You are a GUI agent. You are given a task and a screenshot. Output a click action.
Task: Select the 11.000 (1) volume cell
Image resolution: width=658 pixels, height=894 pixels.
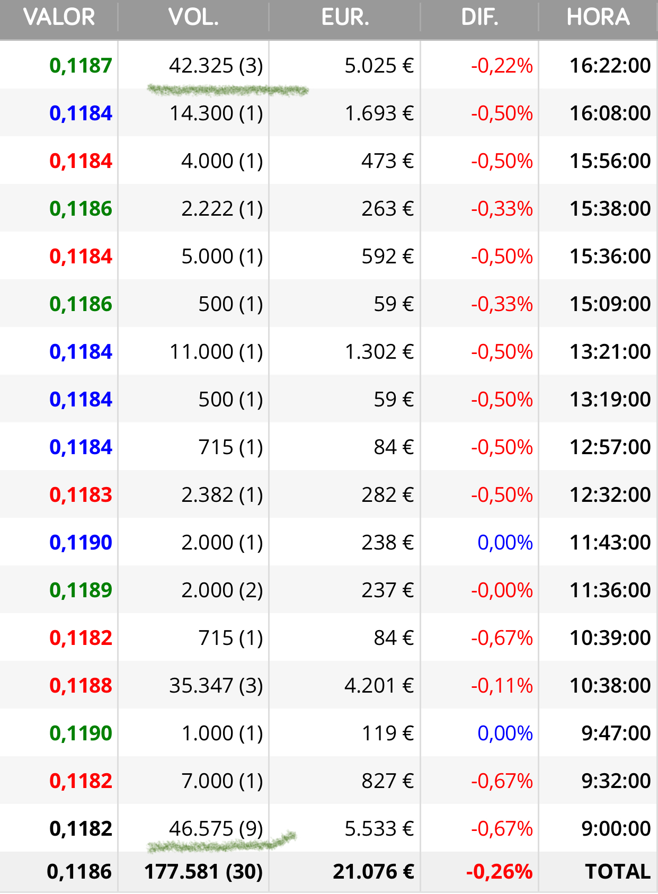point(216,352)
